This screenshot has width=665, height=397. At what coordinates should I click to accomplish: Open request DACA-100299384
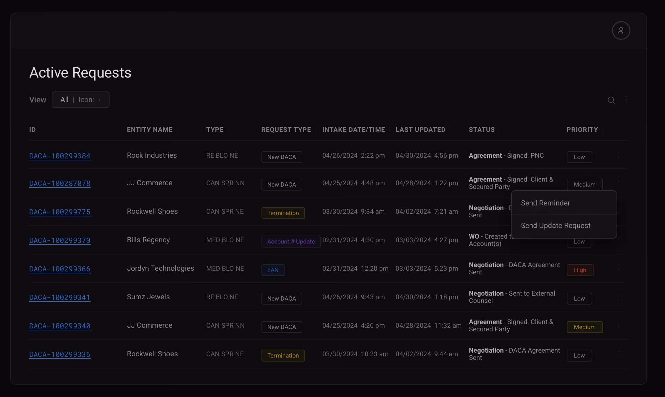click(x=60, y=156)
